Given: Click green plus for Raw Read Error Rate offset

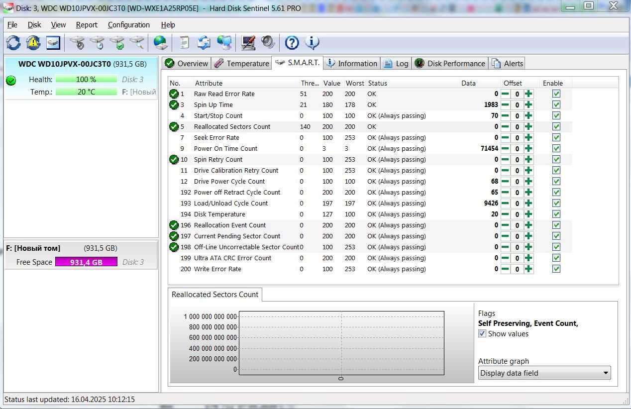Looking at the screenshot, I should (x=528, y=94).
